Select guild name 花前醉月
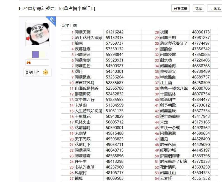This screenshot has width=222, height=182. (x=83, y=128)
